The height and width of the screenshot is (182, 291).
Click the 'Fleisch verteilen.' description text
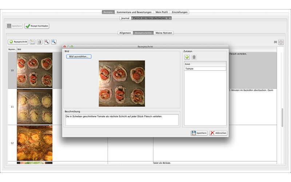point(238,54)
